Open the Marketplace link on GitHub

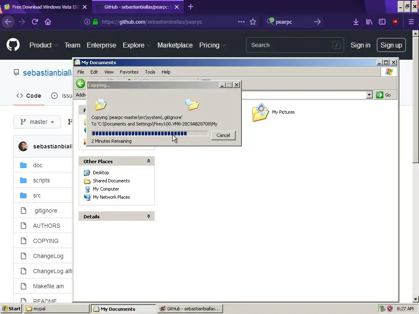click(175, 45)
